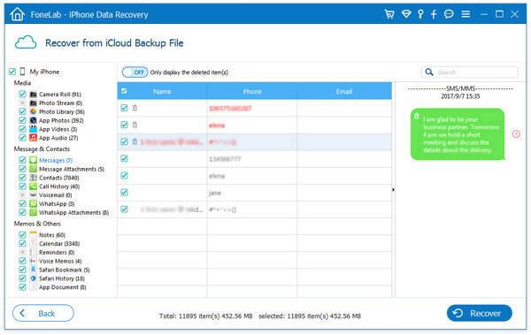Click the home icon in title bar

17,14
